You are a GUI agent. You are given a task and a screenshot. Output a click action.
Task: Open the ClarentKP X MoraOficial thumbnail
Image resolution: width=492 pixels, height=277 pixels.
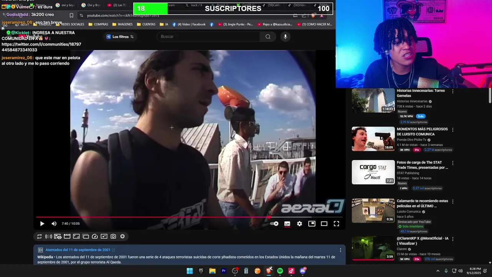[x=373, y=248]
